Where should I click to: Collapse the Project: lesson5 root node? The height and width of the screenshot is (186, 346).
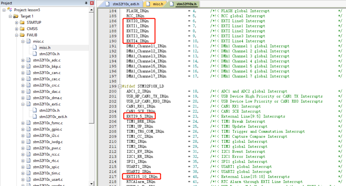[x=4, y=10]
